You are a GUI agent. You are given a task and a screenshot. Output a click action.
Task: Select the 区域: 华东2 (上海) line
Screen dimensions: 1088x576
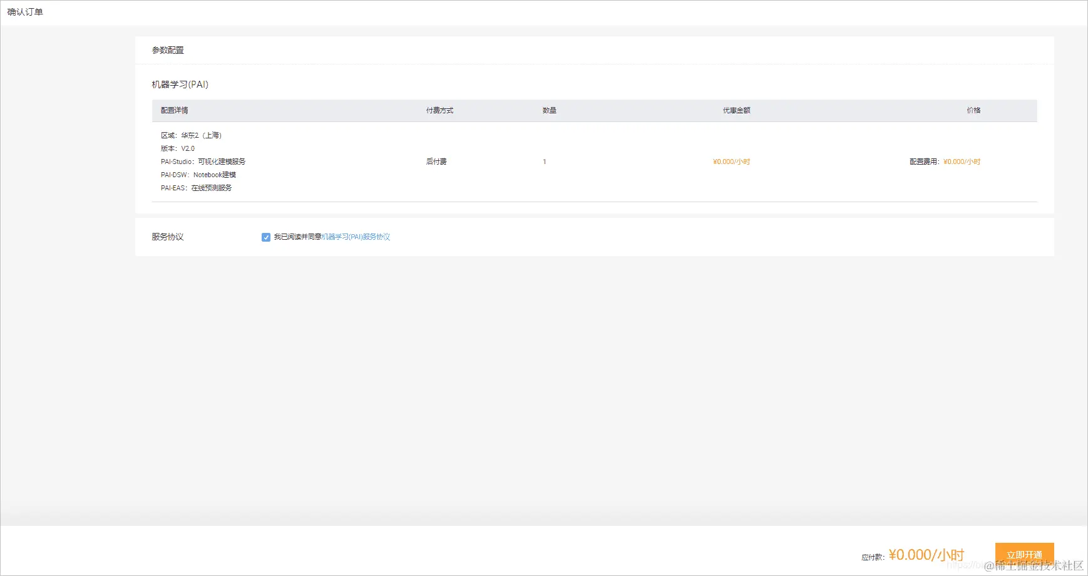click(x=191, y=135)
